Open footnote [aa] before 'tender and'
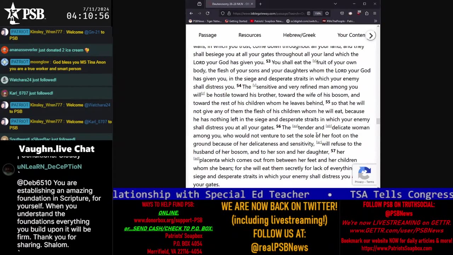The width and height of the screenshot is (453, 255). pyautogui.click(x=295, y=126)
